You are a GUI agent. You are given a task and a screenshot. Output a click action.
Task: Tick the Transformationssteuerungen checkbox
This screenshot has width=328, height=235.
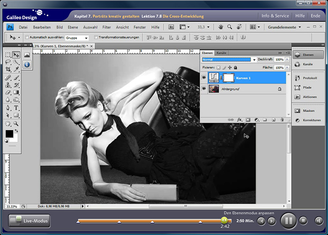coord(96,37)
